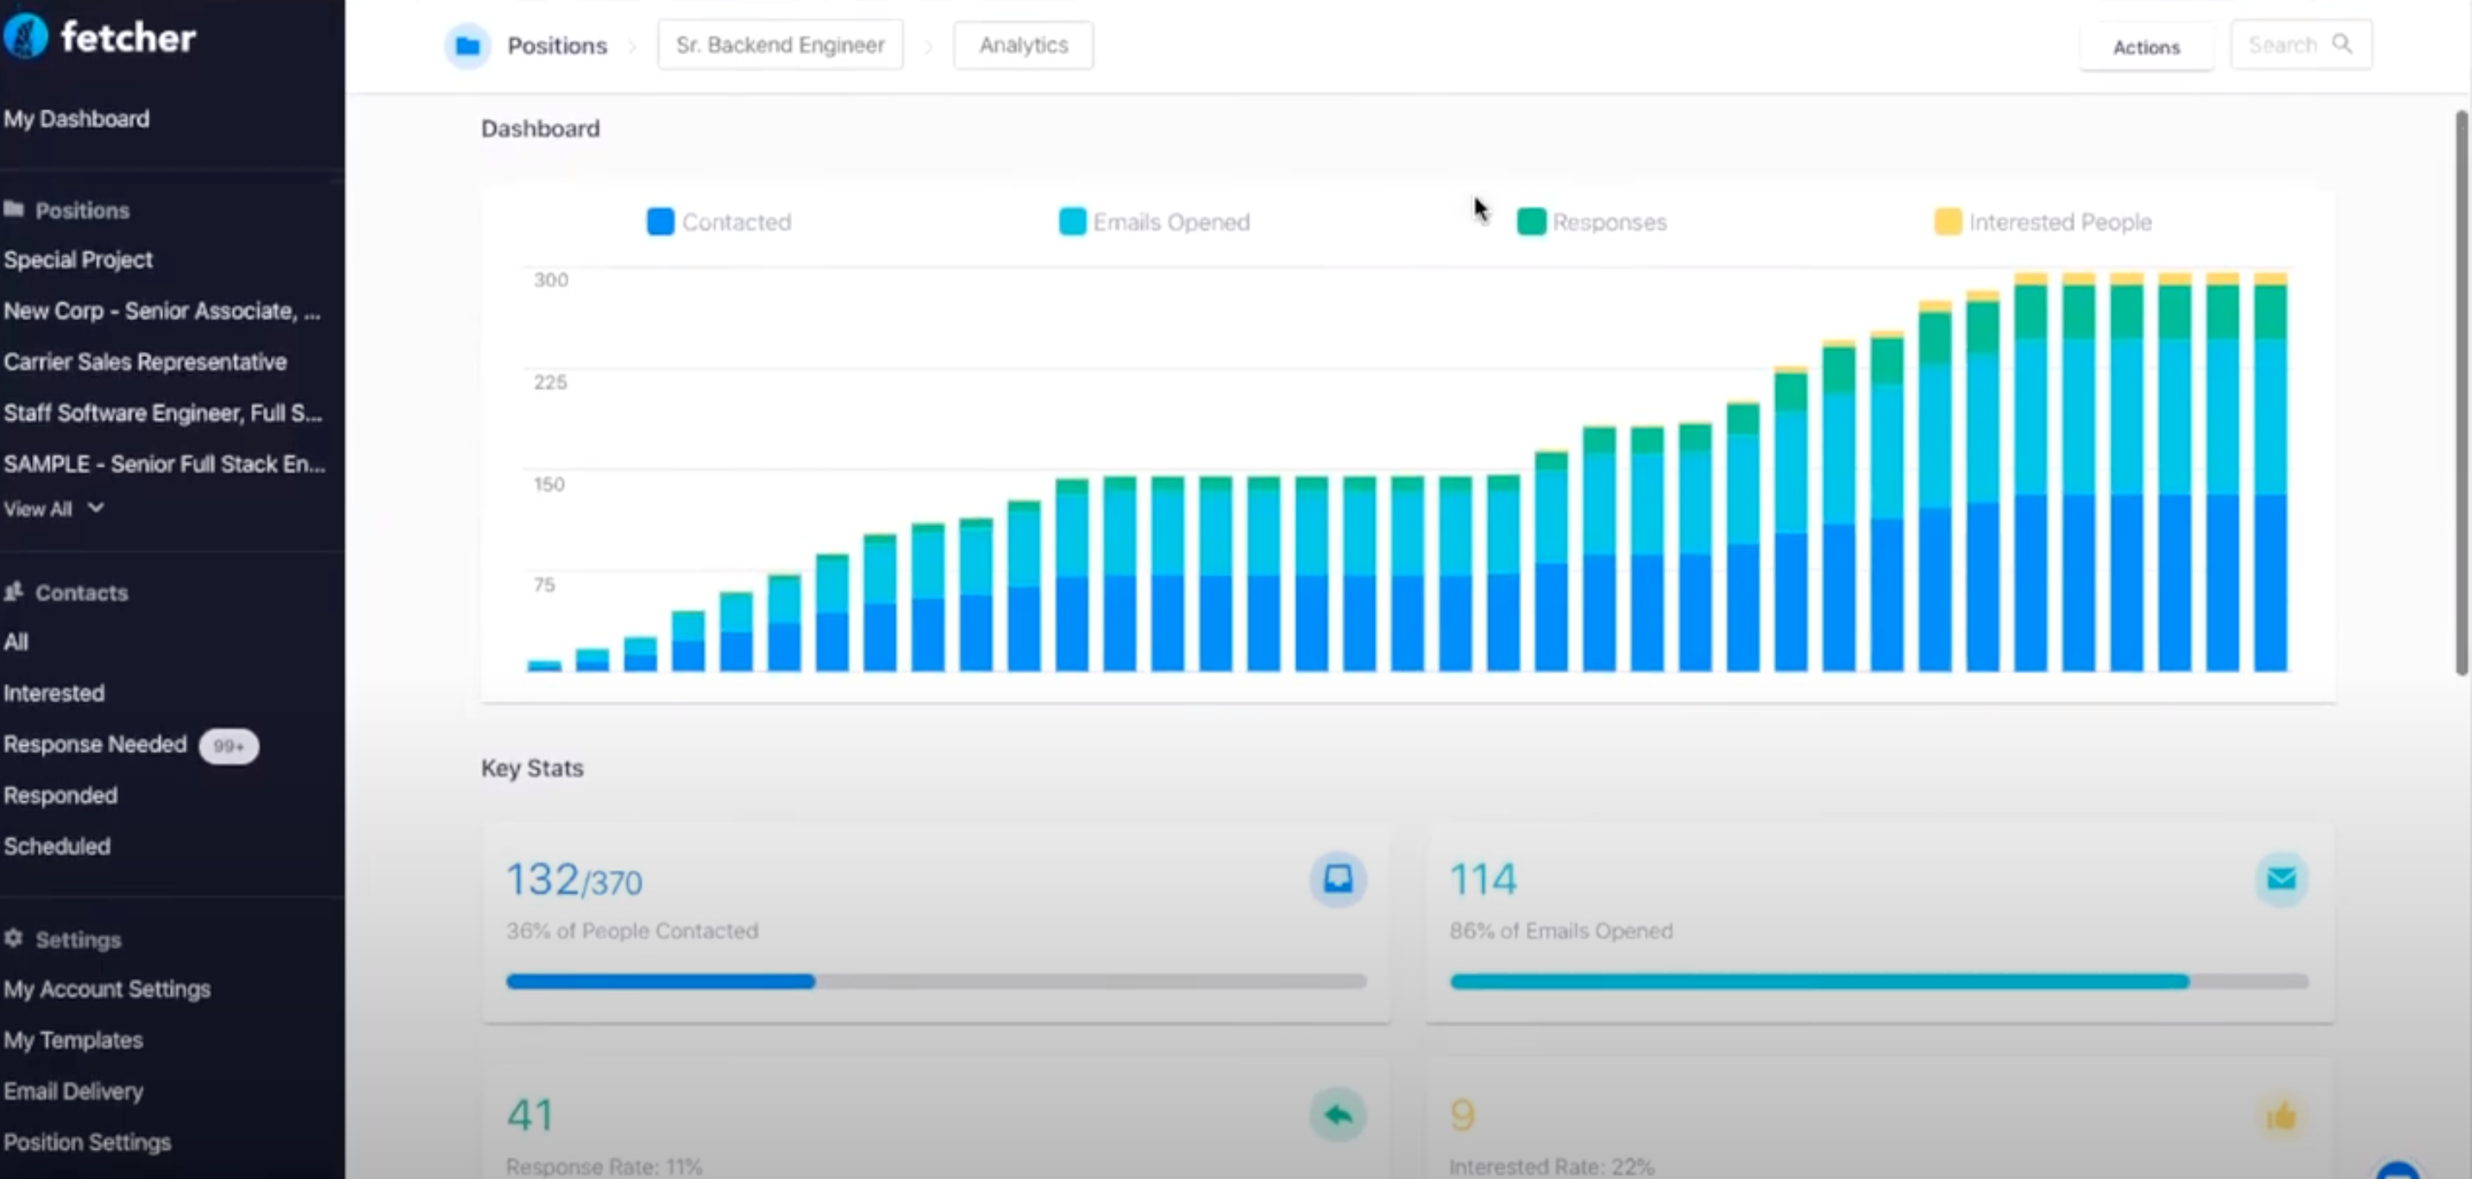Click the fetcher logo icon
The width and height of the screenshot is (2472, 1179).
click(x=25, y=37)
